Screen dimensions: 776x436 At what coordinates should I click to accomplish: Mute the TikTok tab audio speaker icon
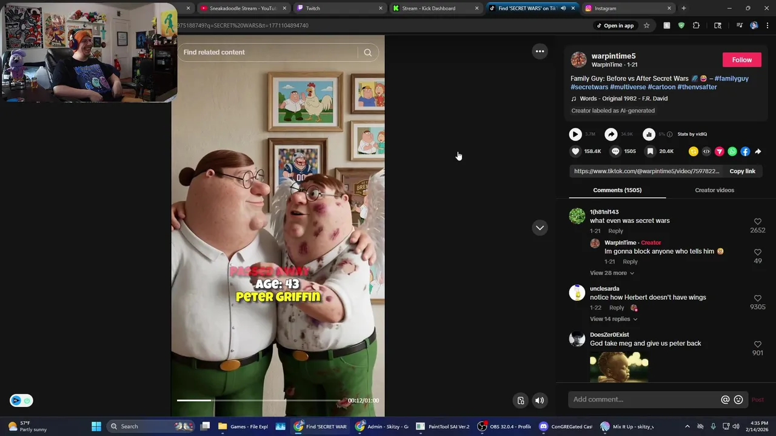563,8
